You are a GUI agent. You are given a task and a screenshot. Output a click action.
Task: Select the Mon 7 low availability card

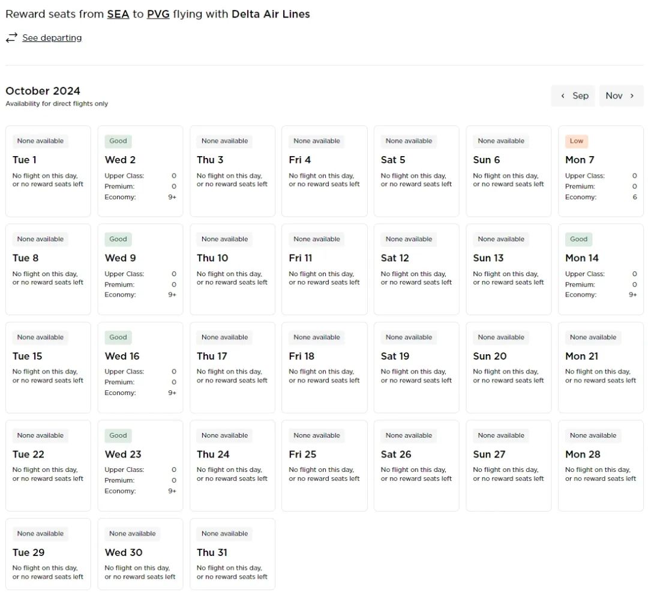click(601, 171)
